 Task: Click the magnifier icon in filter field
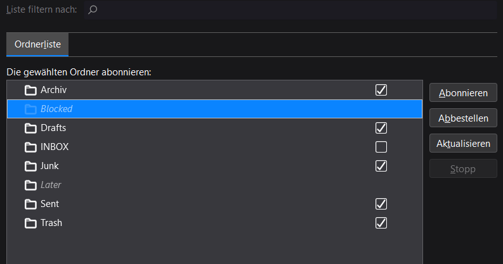[93, 9]
